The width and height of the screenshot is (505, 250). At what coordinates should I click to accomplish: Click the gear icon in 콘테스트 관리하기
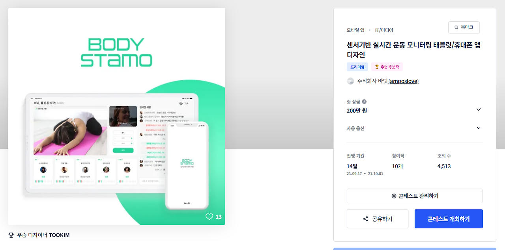[394, 196]
